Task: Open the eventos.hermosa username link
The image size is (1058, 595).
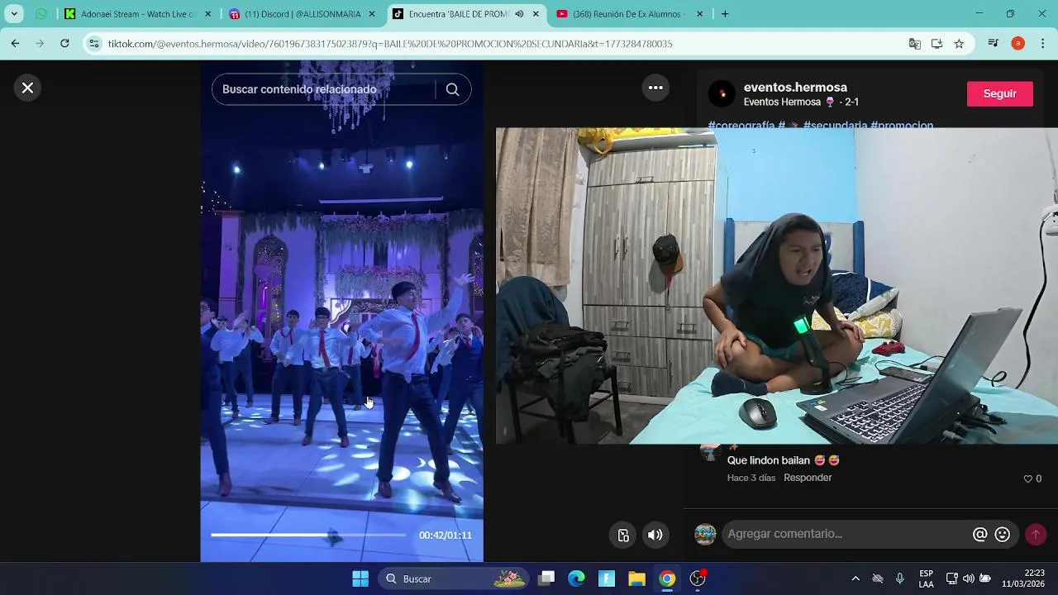Action: [x=795, y=87]
